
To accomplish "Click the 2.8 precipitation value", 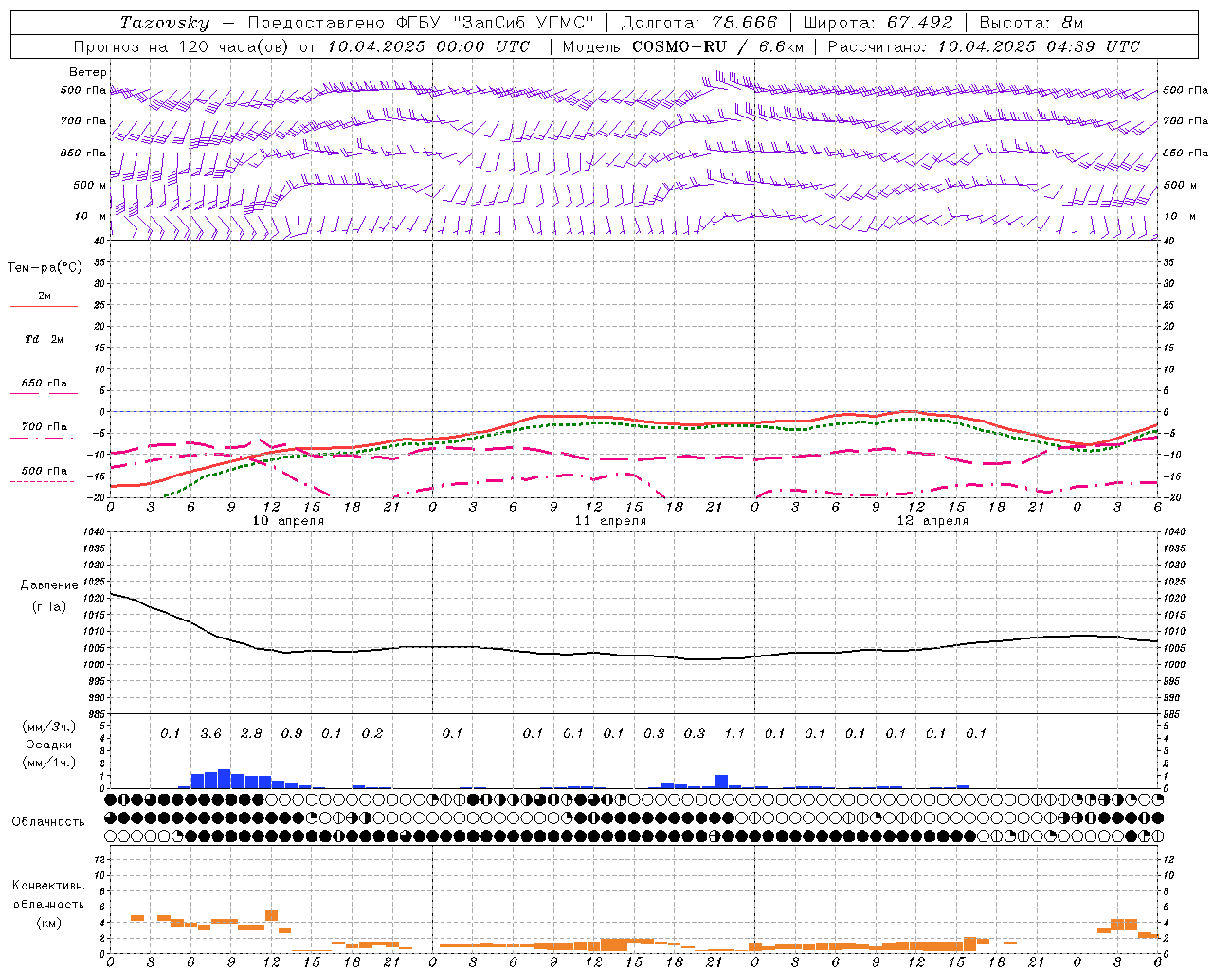I will coord(251,734).
